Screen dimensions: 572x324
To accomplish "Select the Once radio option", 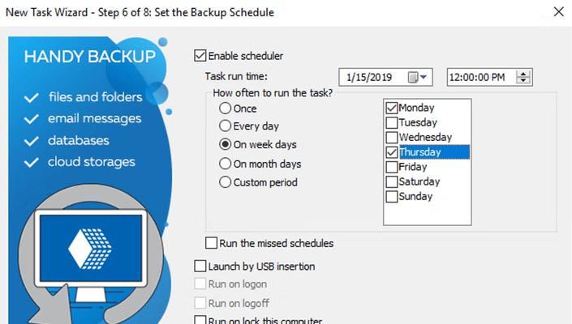I will pos(225,108).
